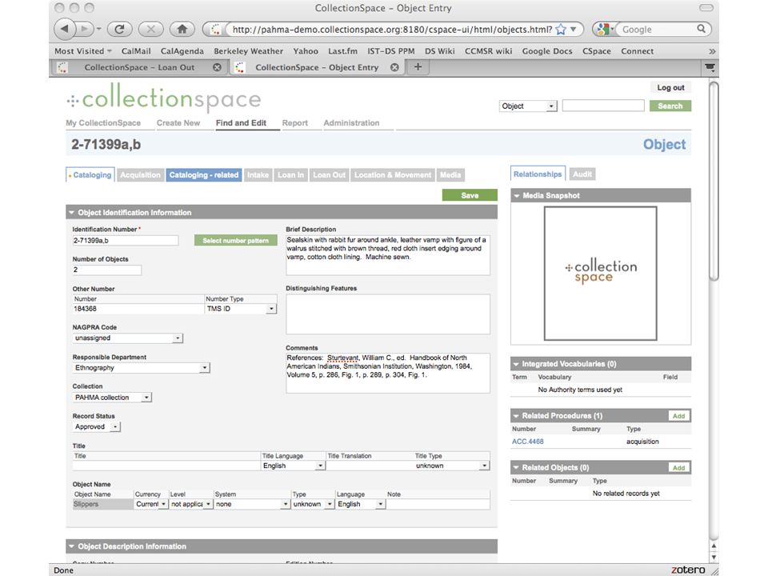Screen dimensions: 768x576
Task: Open the Collection PAHMA collection dropdown
Action: (112, 398)
